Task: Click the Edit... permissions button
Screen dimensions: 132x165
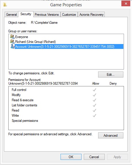Action: click(x=111, y=75)
